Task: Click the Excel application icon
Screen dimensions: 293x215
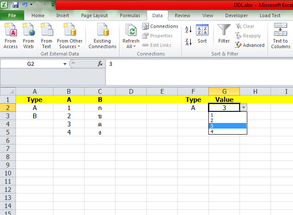Action: point(4,5)
